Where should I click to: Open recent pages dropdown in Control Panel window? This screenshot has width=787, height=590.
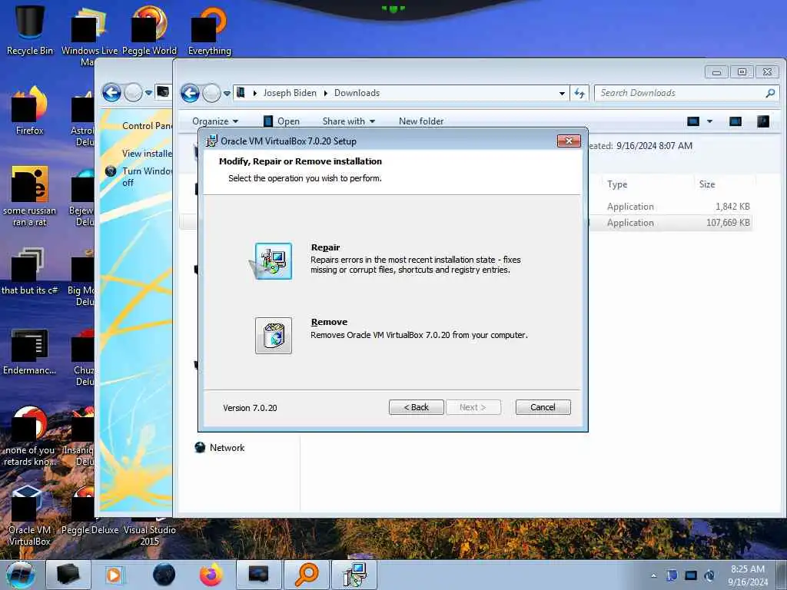click(x=148, y=93)
